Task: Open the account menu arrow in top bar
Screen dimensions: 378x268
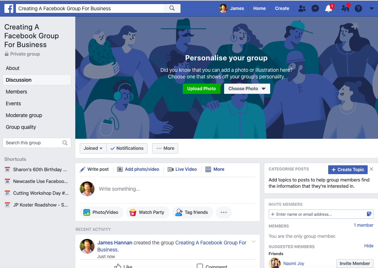Action: [x=371, y=8]
